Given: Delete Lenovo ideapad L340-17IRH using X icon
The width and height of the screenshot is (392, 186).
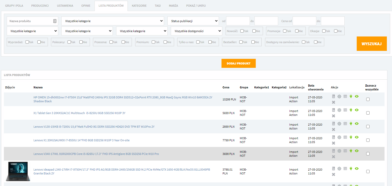Looking at the screenshot, I should pyautogui.click(x=334, y=174).
